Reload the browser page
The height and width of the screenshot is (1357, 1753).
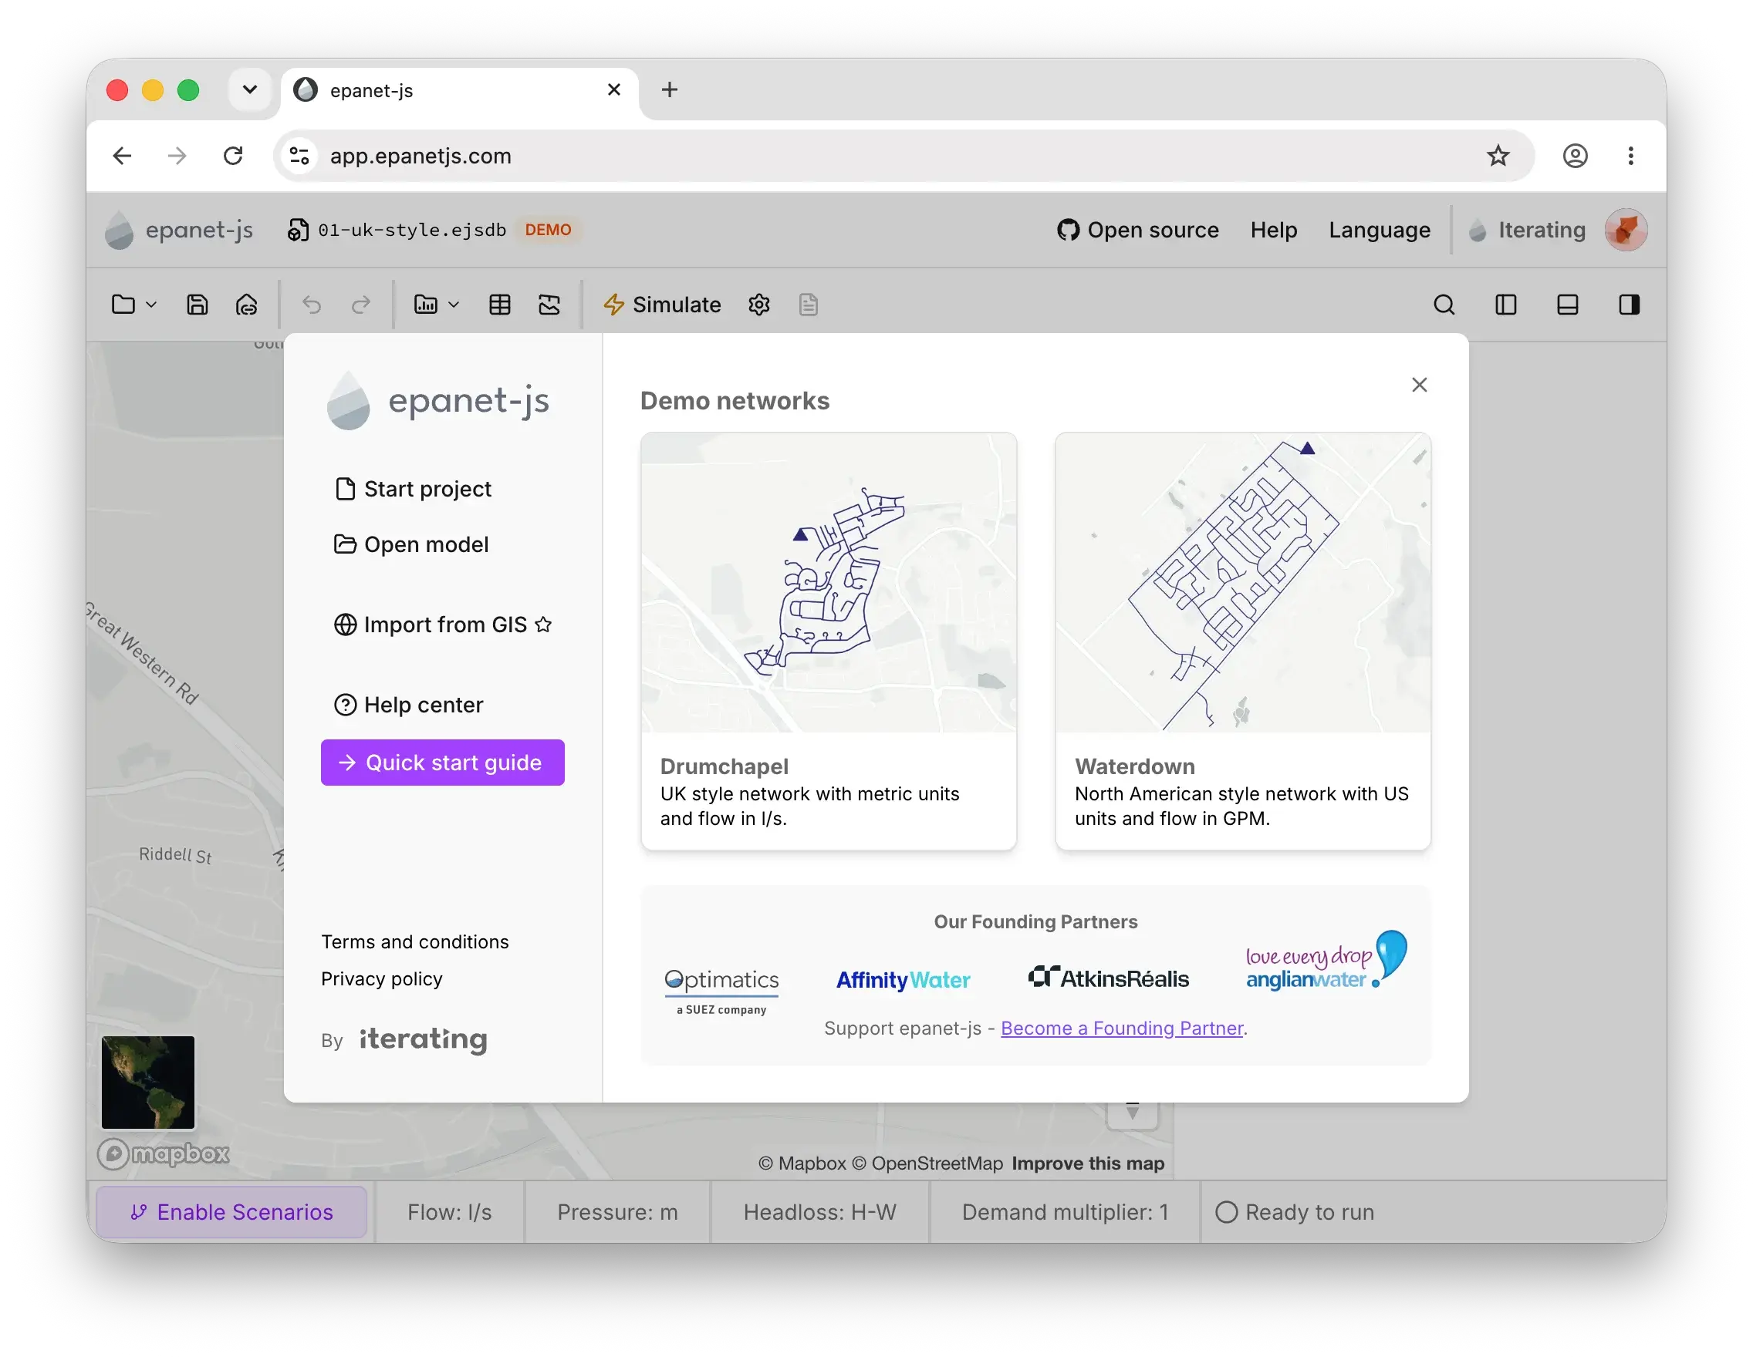(x=233, y=156)
